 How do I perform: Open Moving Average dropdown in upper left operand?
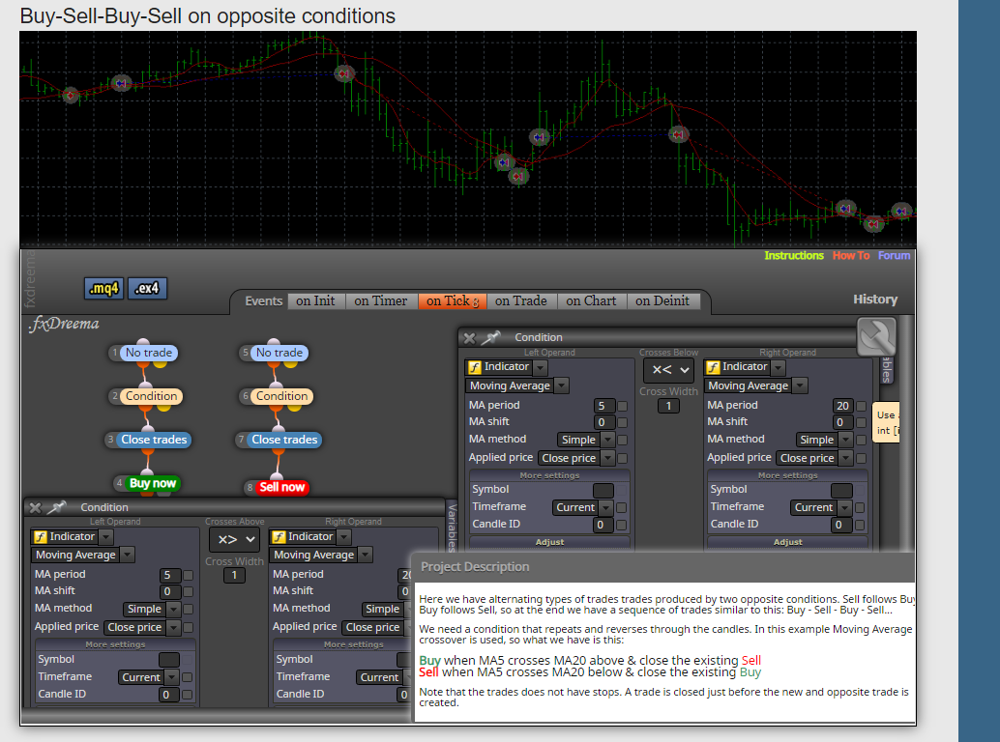[516, 385]
